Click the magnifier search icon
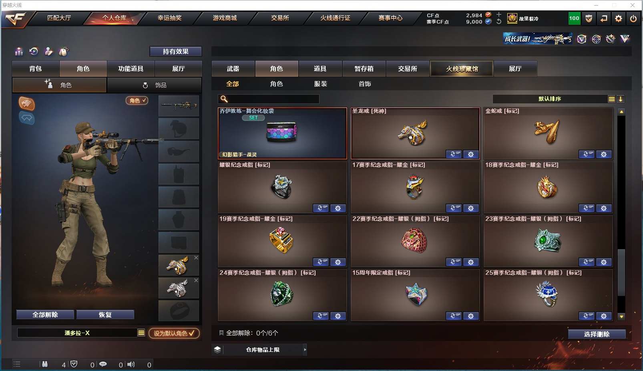Screen dimensions: 643x371 pyautogui.click(x=224, y=99)
